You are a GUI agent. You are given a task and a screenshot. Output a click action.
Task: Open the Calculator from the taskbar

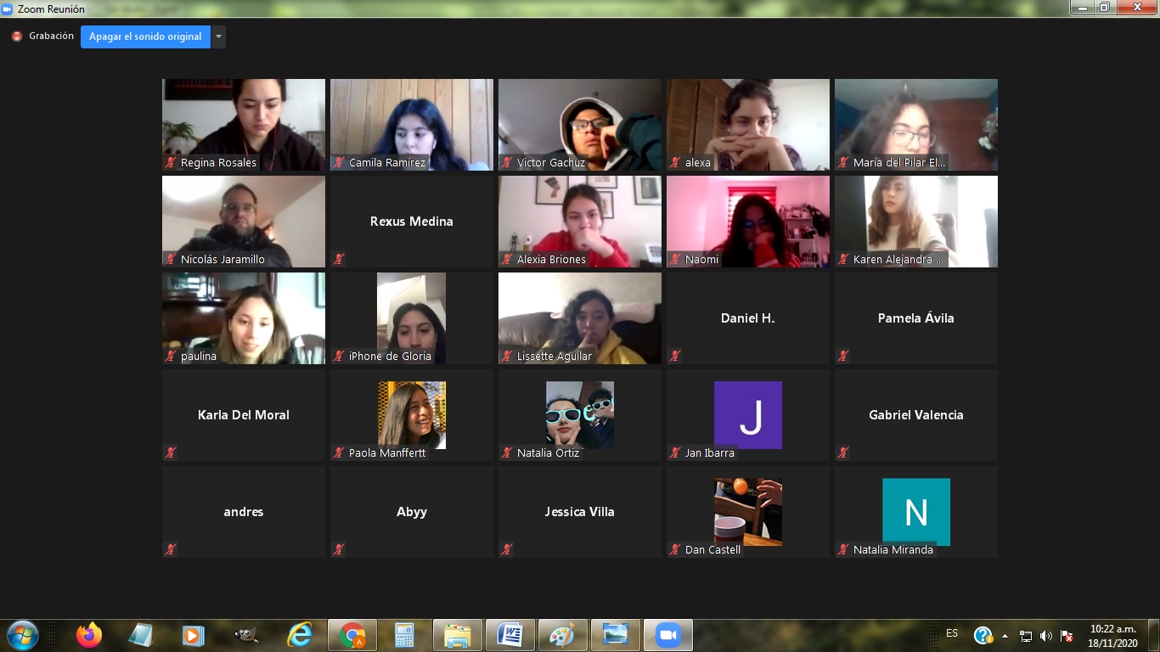(404, 635)
